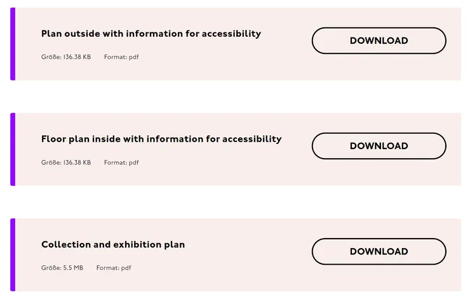Click 'Format: pdf' under Floor plan inside
This screenshot has height=299, width=470.
click(x=121, y=163)
